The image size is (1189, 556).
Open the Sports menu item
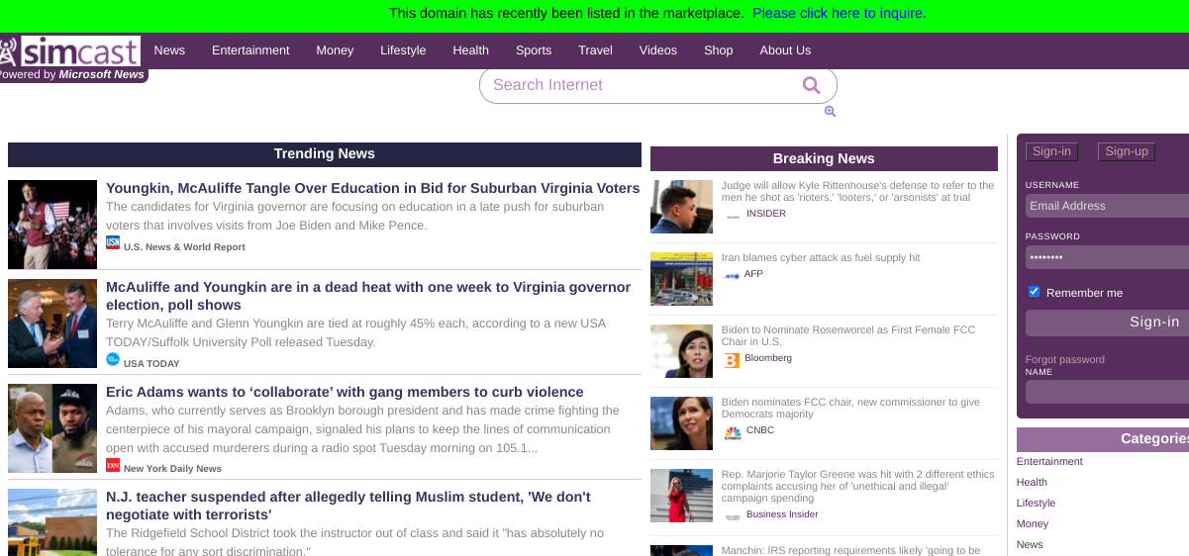[534, 49]
